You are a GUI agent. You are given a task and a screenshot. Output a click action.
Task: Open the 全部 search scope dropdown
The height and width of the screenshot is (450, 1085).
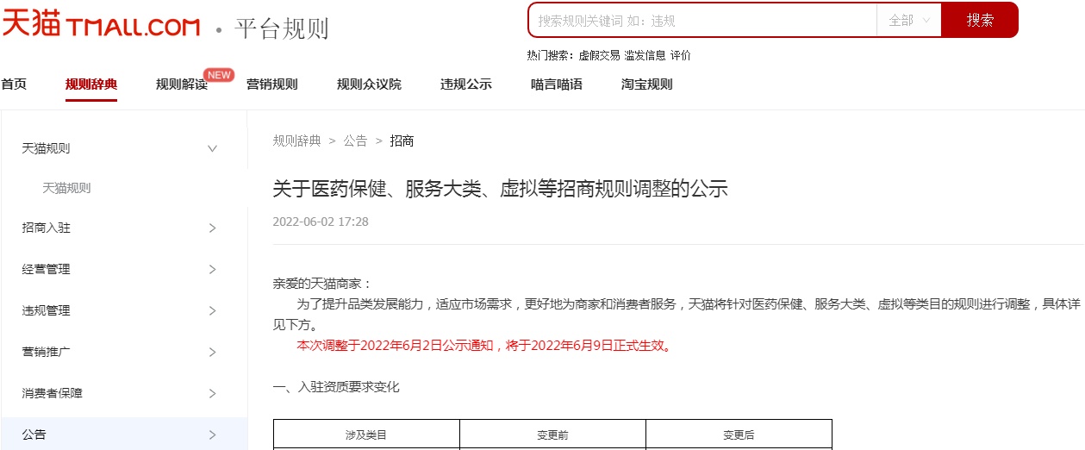click(x=909, y=20)
